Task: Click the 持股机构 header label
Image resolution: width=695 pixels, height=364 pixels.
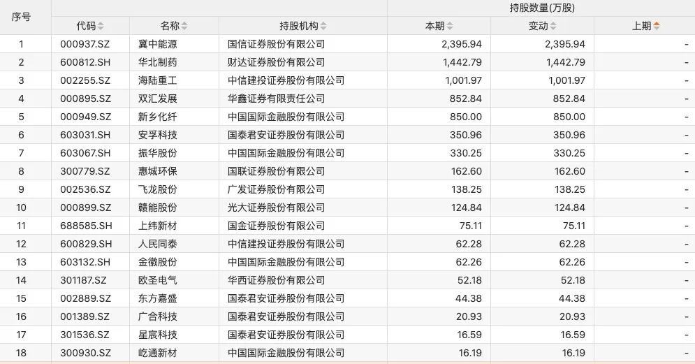Action: 299,26
